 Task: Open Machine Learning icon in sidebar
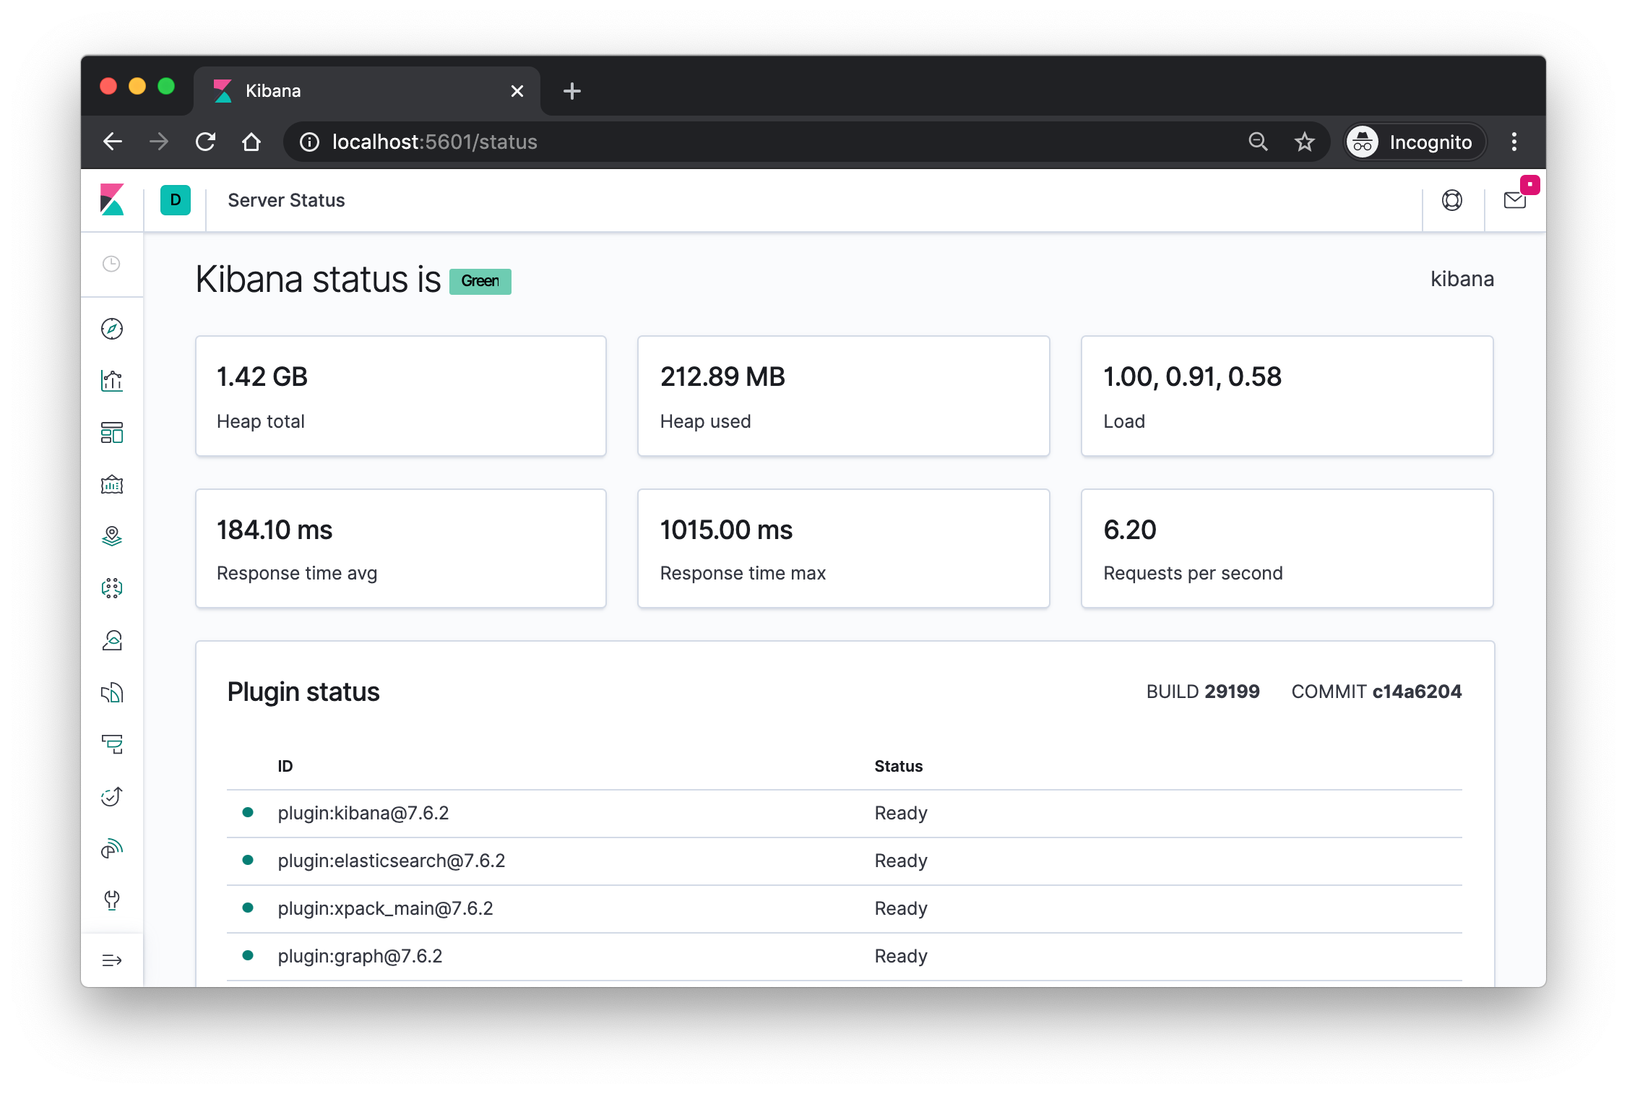click(x=112, y=588)
